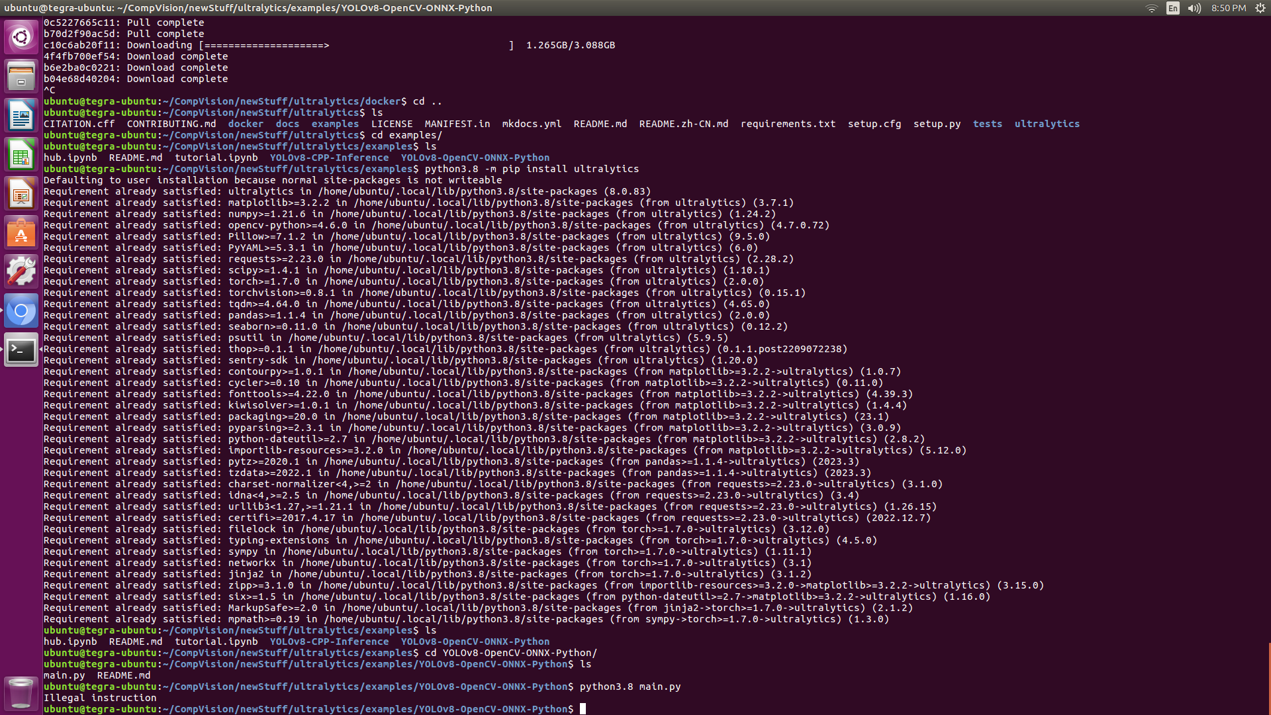
Task: Launch LibreOffice Calc from the dock
Action: point(21,155)
